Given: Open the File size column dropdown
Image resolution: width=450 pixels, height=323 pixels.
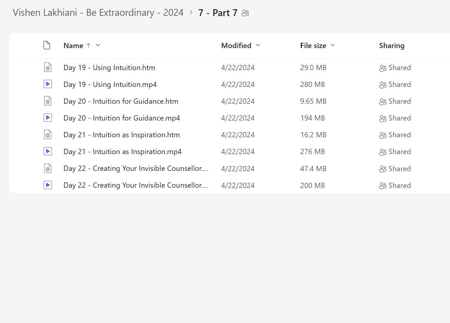Looking at the screenshot, I should [x=332, y=45].
